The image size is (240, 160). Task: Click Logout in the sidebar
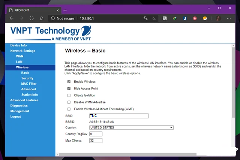point(15,117)
